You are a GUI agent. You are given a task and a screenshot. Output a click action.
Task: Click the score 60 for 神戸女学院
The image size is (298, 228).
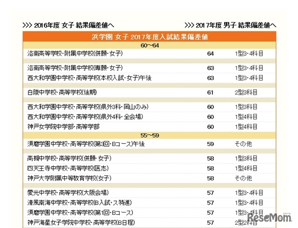210,127
